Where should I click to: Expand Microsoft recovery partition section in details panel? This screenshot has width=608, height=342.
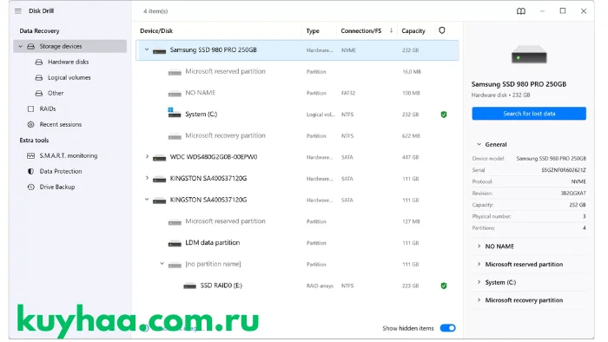tap(479, 300)
